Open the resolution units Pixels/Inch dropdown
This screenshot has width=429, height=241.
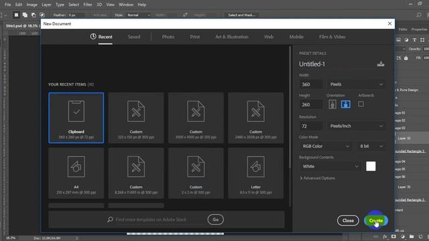[x=356, y=126]
